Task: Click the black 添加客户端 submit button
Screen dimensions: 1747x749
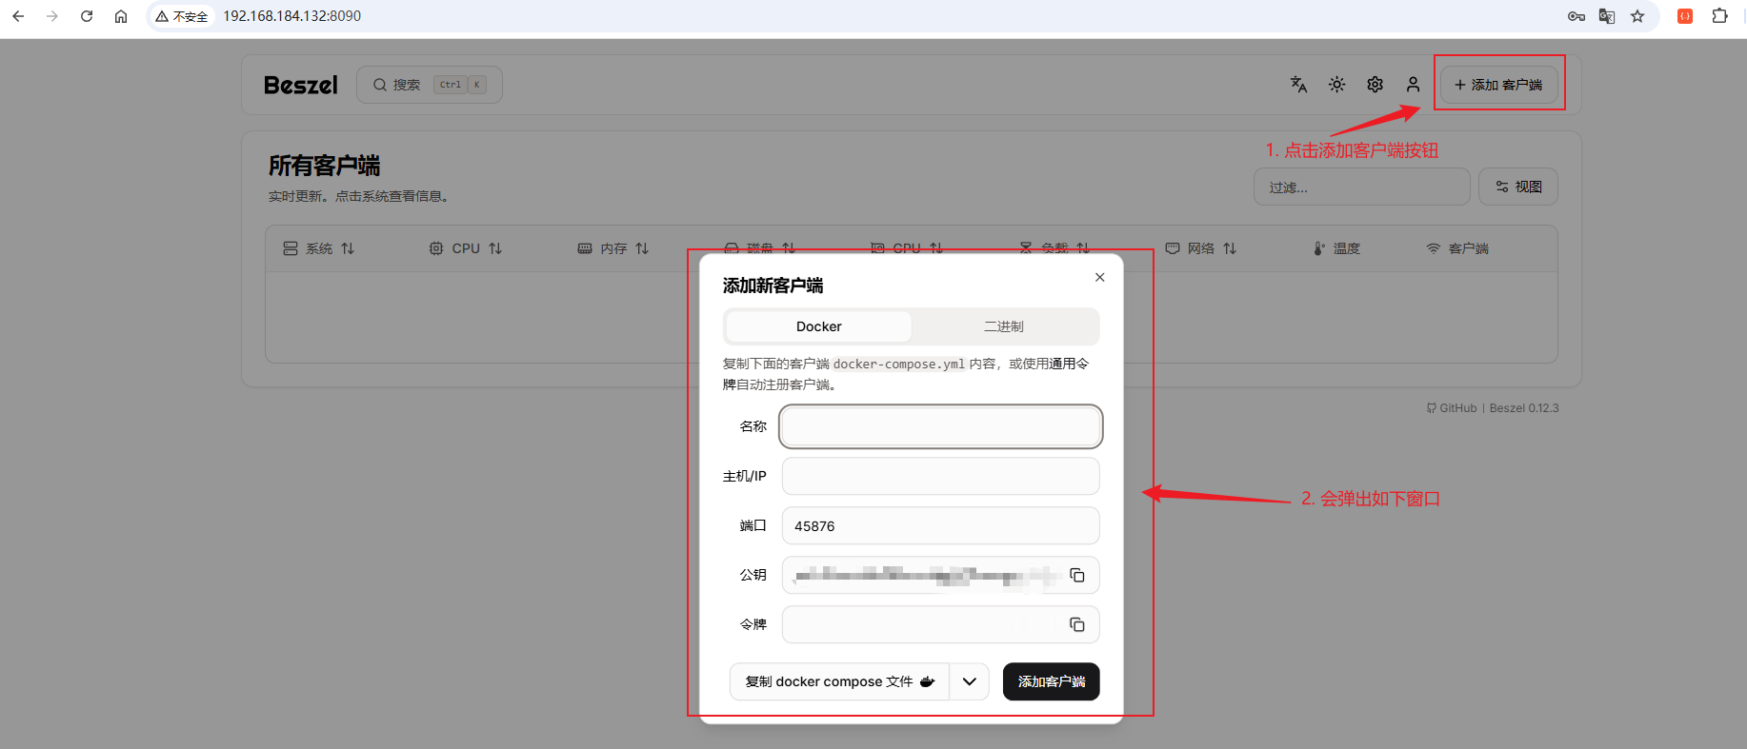Action: [x=1052, y=681]
